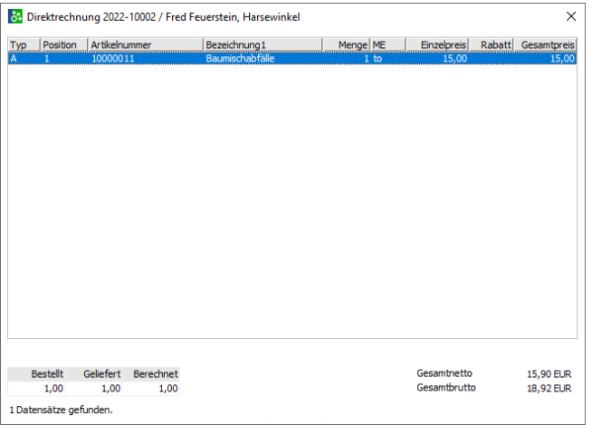The height and width of the screenshot is (425, 592).
Task: Sort by the Artikelnummer column header
Action: (x=146, y=45)
